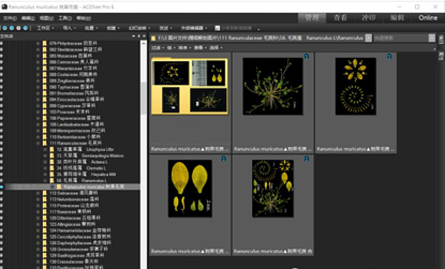Open the folders panel options dropdown arrow
Screen dimensions: 445x269
[133, 36]
